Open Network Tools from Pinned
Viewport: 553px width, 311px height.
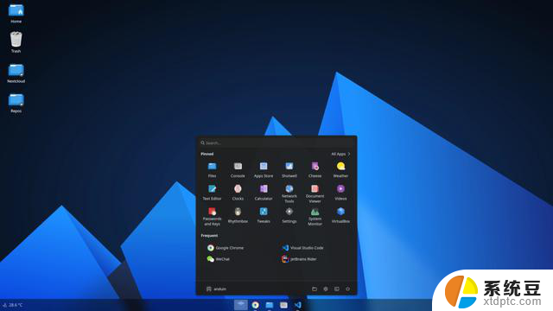[289, 194]
